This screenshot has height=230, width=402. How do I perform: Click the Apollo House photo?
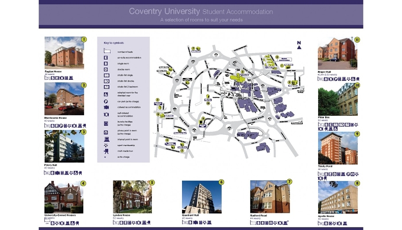338,197
